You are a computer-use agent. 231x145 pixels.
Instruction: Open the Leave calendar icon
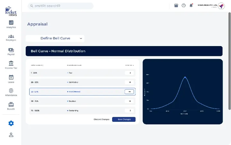(11, 77)
